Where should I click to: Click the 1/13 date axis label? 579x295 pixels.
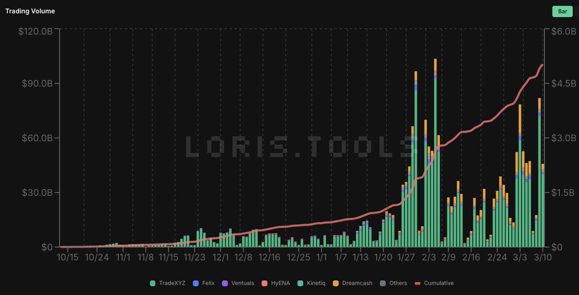click(x=360, y=257)
